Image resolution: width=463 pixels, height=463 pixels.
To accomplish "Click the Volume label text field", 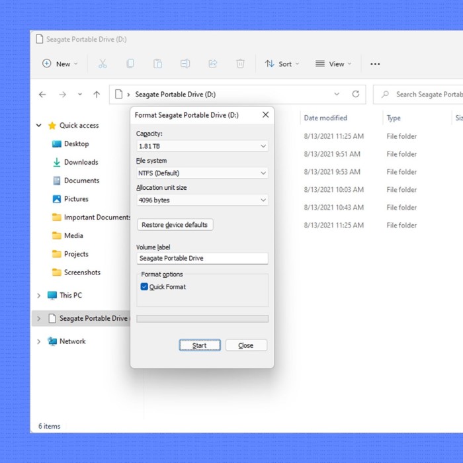I will click(202, 259).
